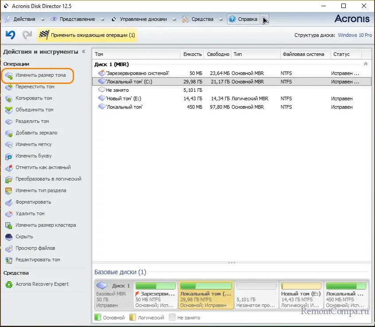Open the Представление menu
This screenshot has height=327, width=375.
point(77,19)
